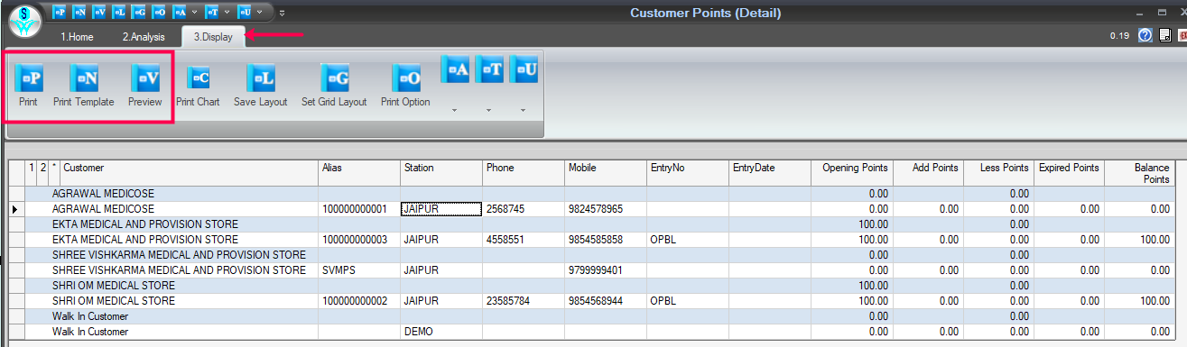This screenshot has width=1187, height=347.
Task: Open the quick access toolbar customize arrow
Action: coord(282,13)
